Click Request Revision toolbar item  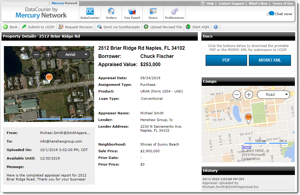coord(76,27)
